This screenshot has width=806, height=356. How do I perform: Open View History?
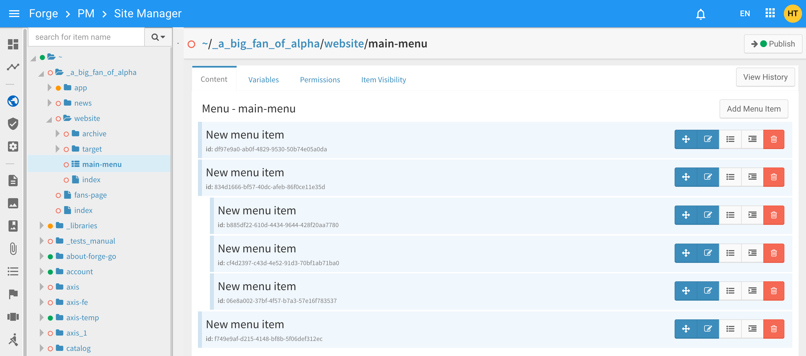(x=765, y=77)
